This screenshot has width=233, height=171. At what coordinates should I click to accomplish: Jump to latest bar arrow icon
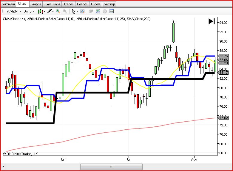(212, 21)
